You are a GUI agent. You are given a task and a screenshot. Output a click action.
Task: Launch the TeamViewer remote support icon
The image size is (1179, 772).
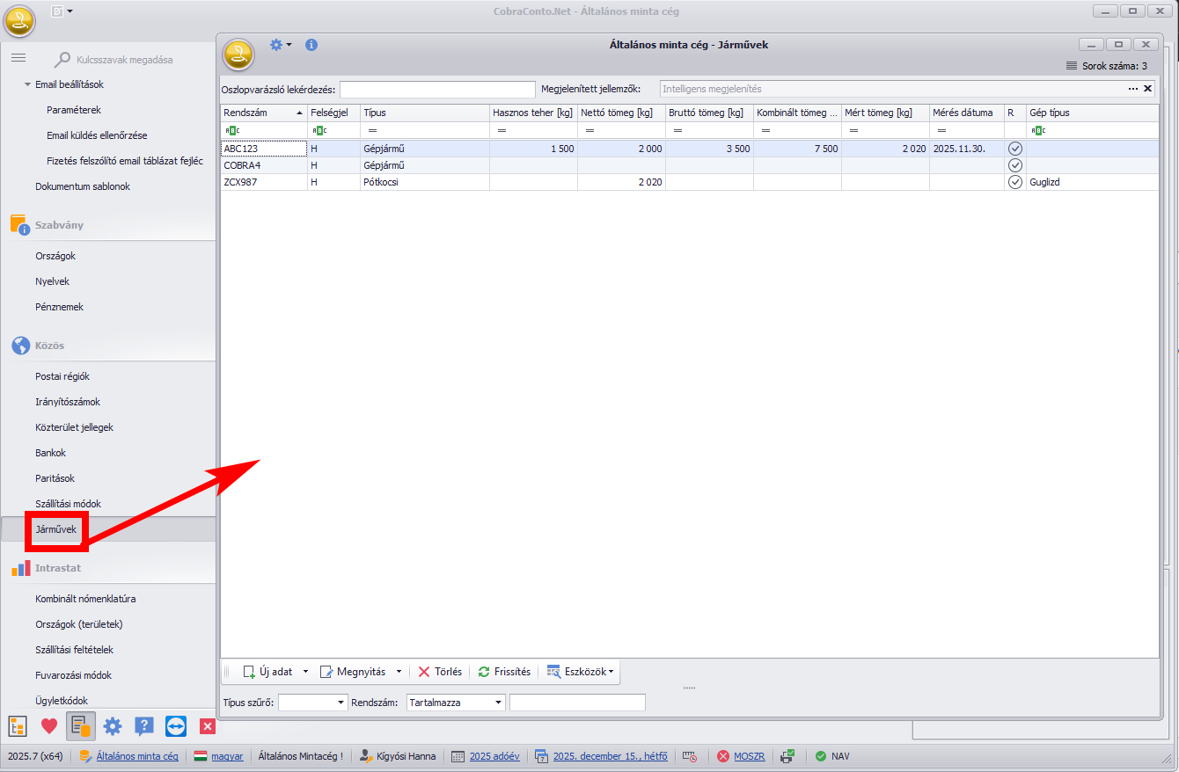tap(176, 726)
